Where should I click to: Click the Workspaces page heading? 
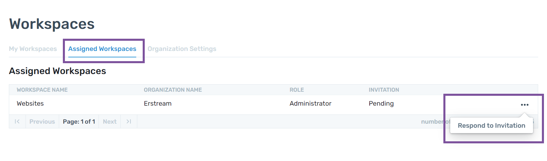click(52, 24)
